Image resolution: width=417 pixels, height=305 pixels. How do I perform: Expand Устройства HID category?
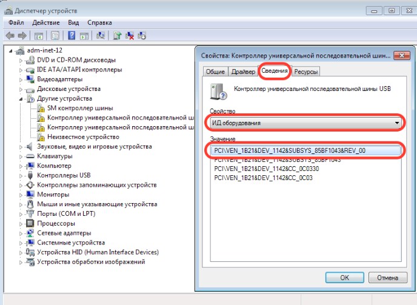tap(21, 253)
